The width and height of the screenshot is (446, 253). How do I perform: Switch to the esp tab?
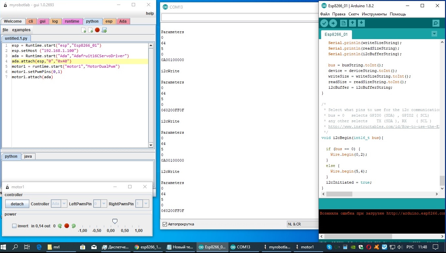tap(109, 21)
